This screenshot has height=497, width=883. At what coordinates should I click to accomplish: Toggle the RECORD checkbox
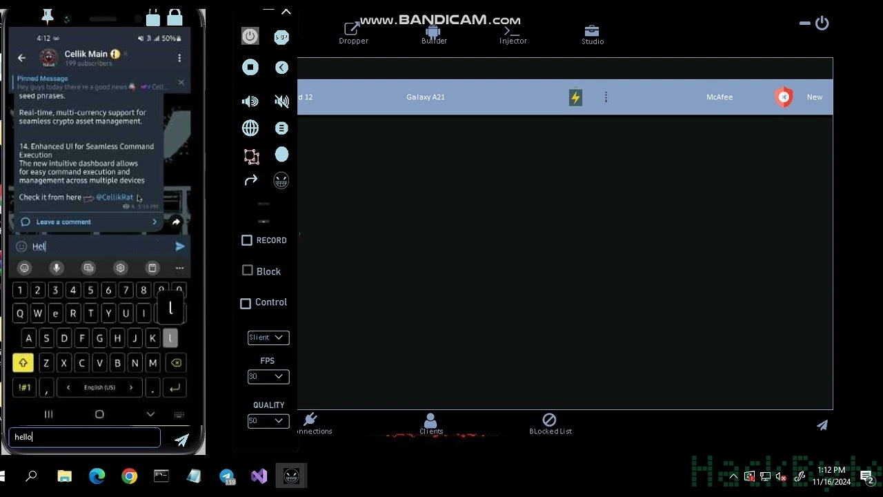pos(247,240)
